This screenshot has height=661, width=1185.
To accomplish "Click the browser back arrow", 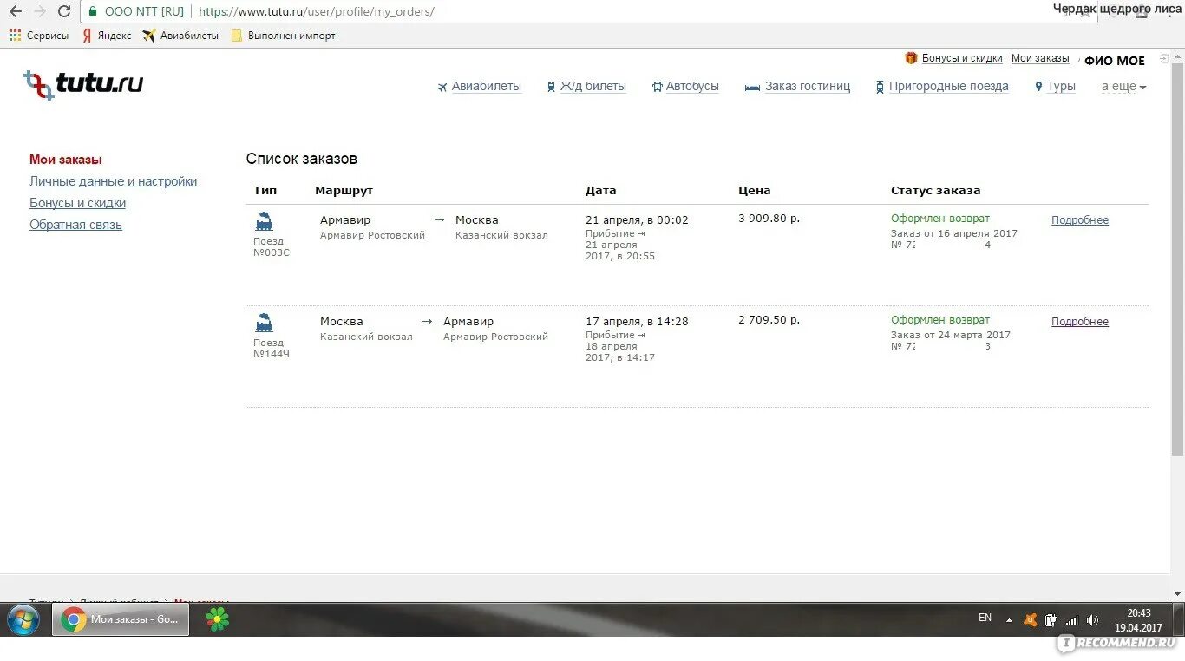I will [15, 11].
